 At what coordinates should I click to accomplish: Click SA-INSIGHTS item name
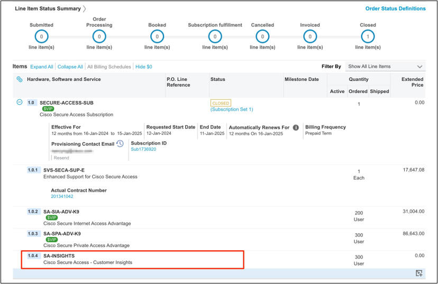[59, 256]
